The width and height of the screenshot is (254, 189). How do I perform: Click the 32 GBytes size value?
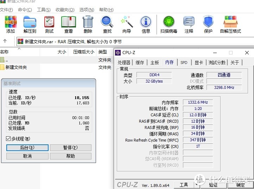(x=154, y=81)
